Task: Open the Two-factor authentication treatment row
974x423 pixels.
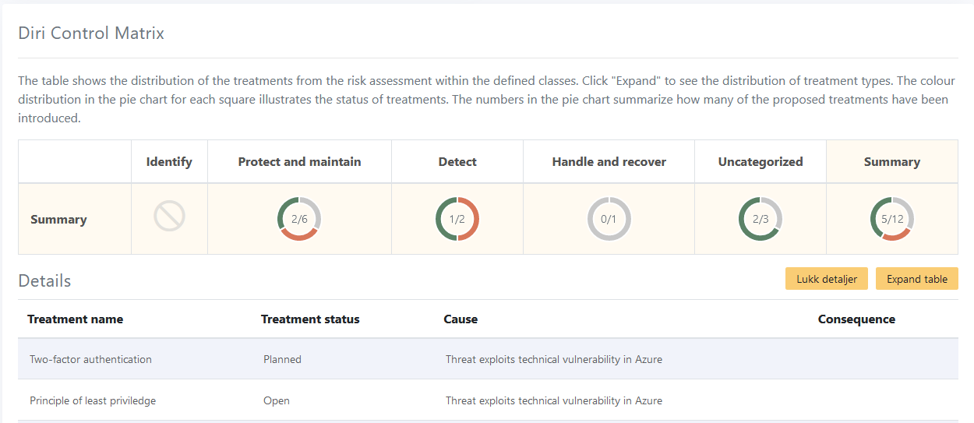Action: tap(488, 359)
